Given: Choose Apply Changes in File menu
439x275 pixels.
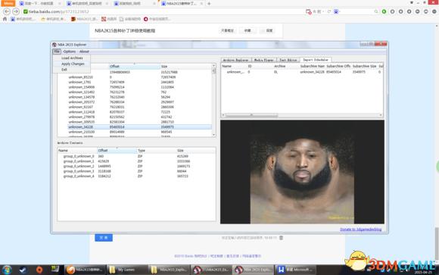Looking at the screenshot, I should (x=73, y=64).
